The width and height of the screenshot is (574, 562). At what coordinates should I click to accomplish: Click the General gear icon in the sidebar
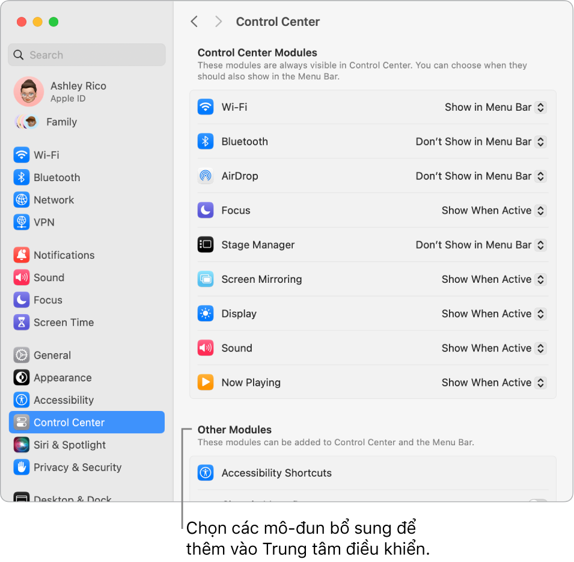(x=22, y=355)
